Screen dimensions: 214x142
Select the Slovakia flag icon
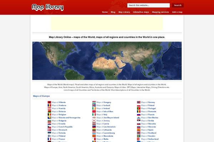(139, 124)
